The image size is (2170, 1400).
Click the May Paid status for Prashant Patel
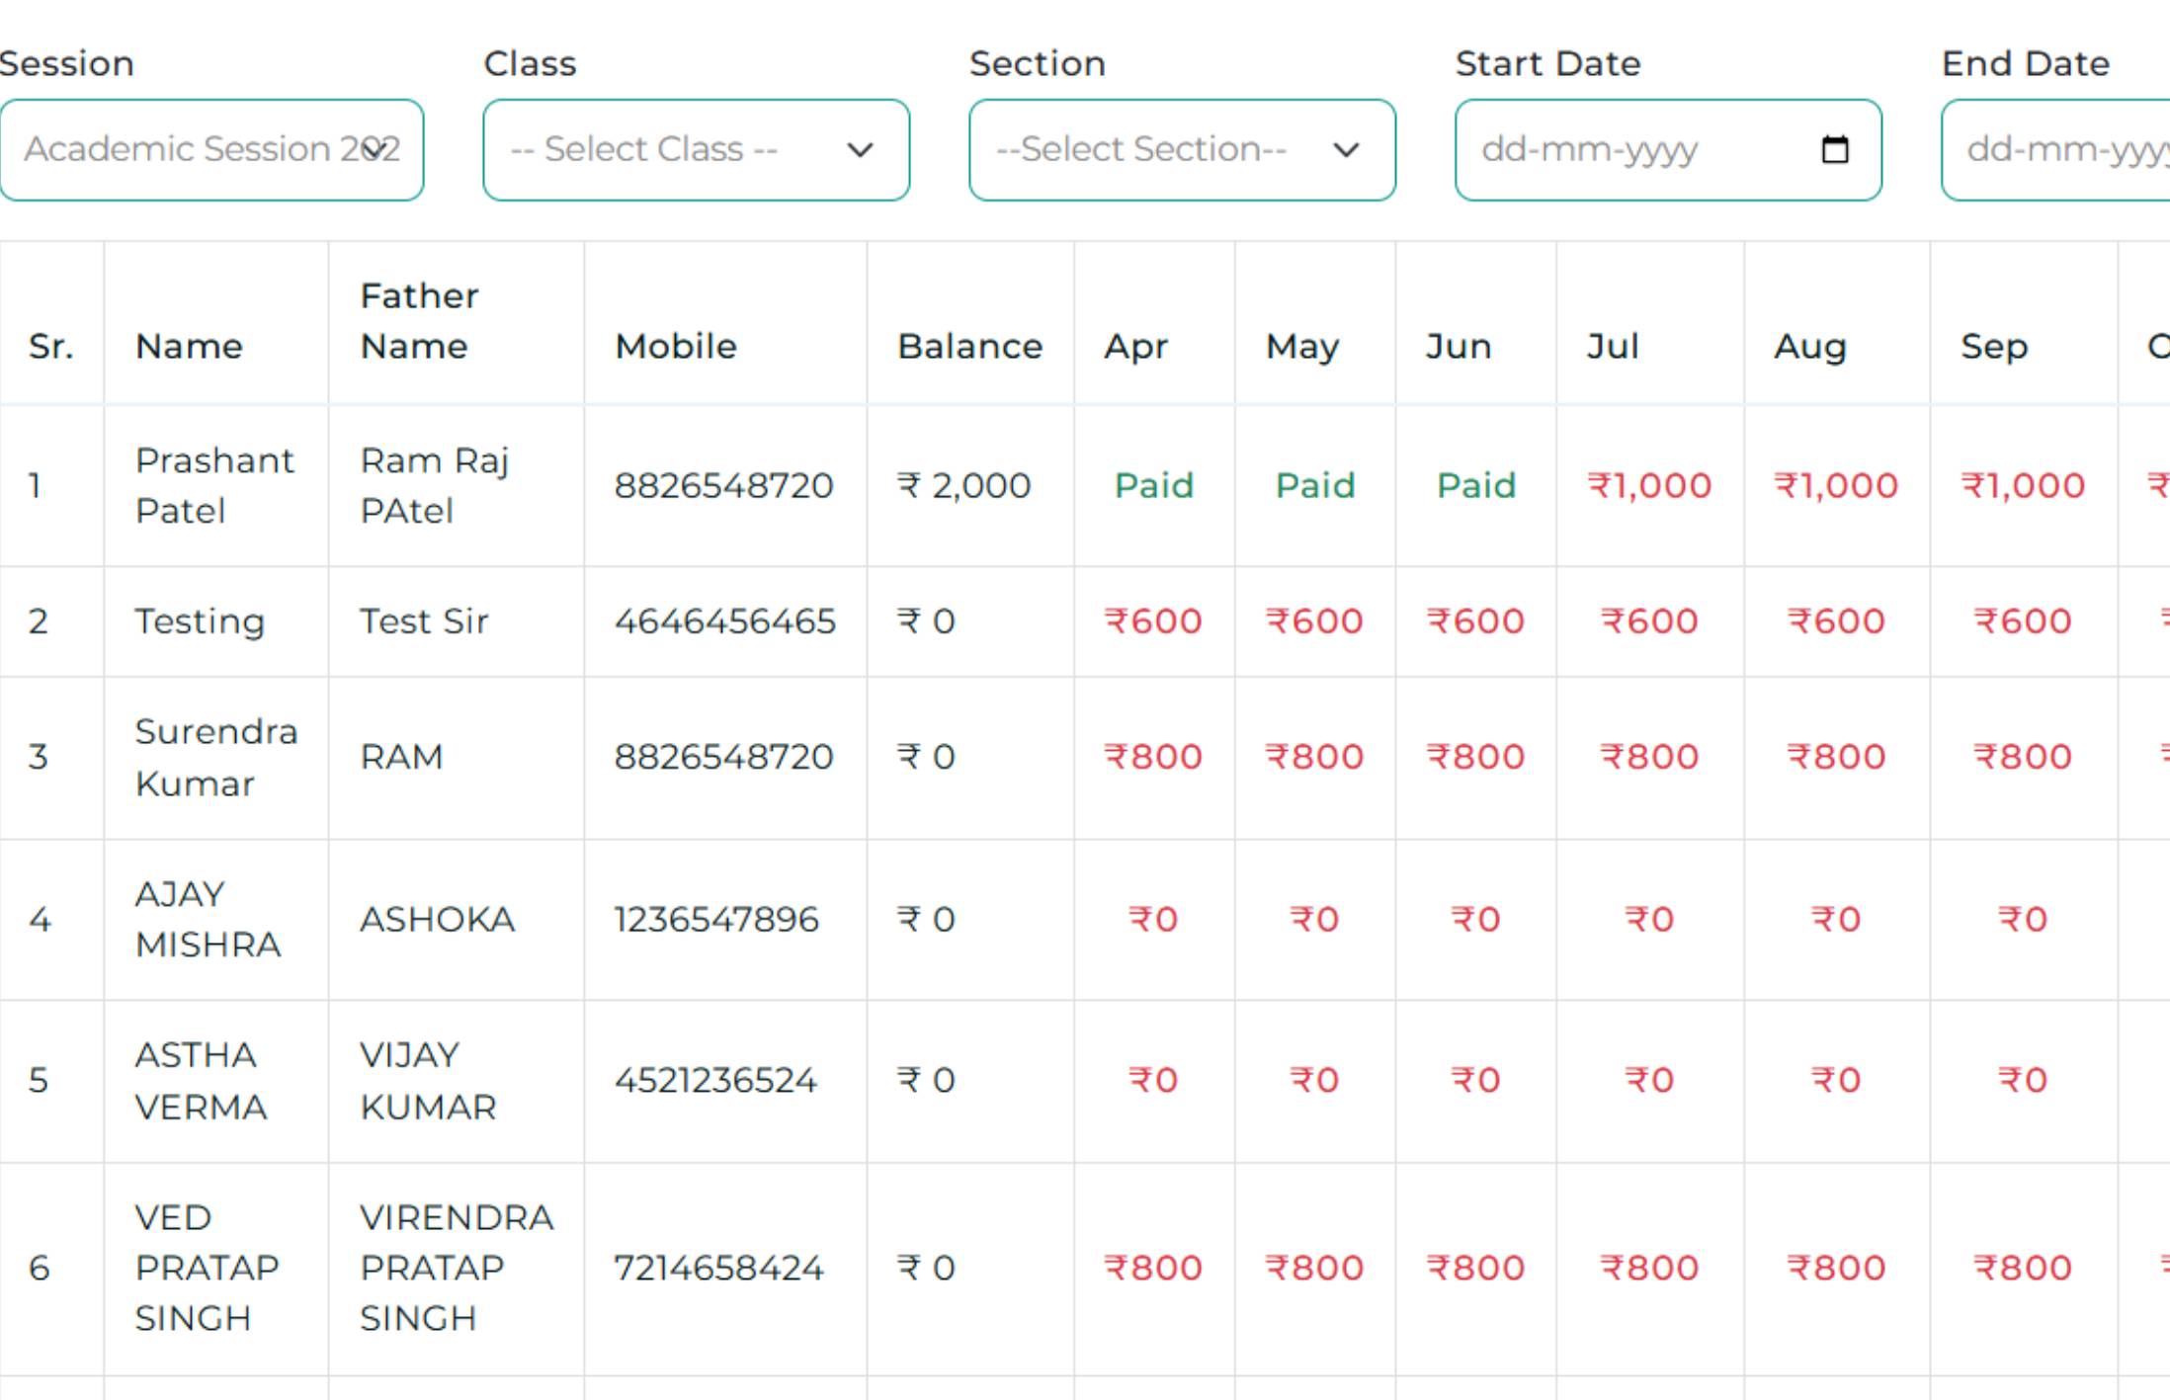tap(1313, 485)
